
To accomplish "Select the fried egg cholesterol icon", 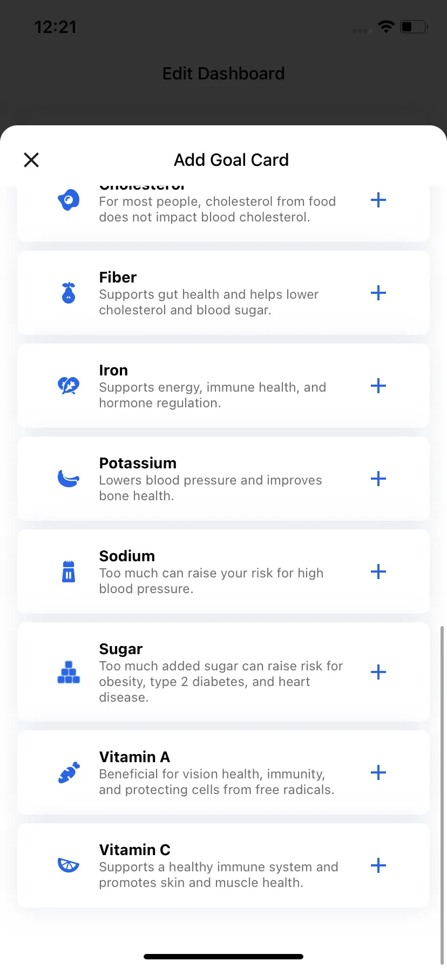I will click(69, 200).
